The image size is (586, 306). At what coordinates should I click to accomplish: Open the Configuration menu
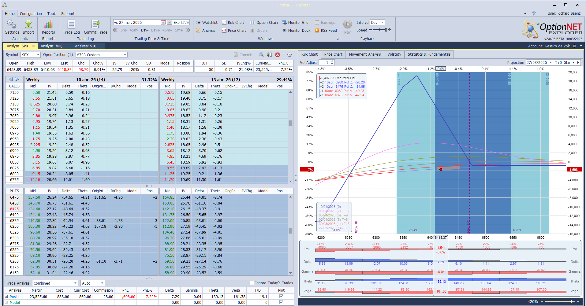[x=31, y=13]
